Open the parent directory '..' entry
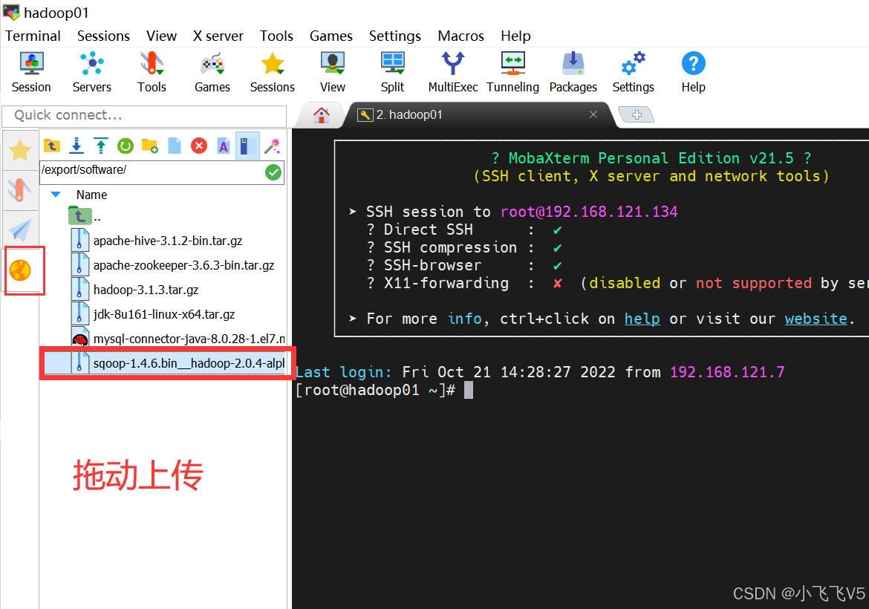 coord(85,215)
